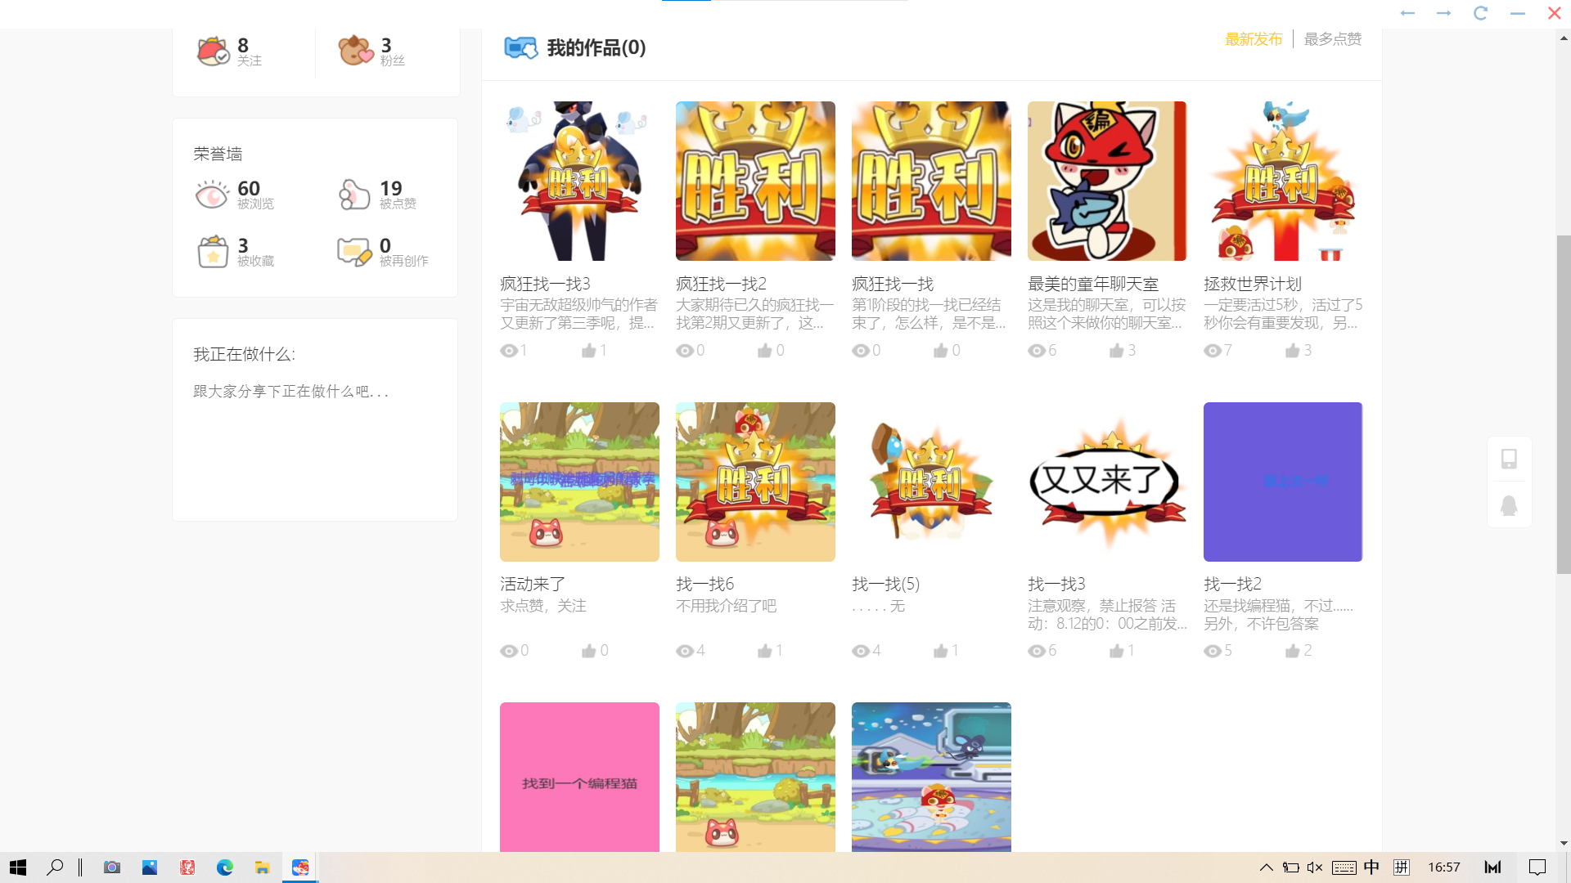Click the 被收藏 favorites icon
1571x883 pixels.
[213, 252]
